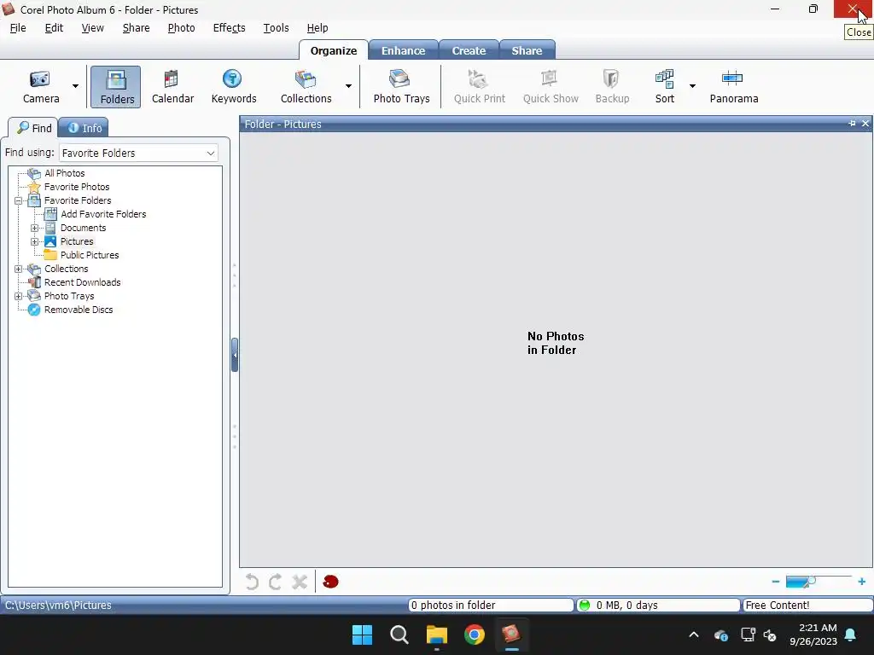Click the Sort toolbar icon
The height and width of the screenshot is (655, 874).
[664, 86]
